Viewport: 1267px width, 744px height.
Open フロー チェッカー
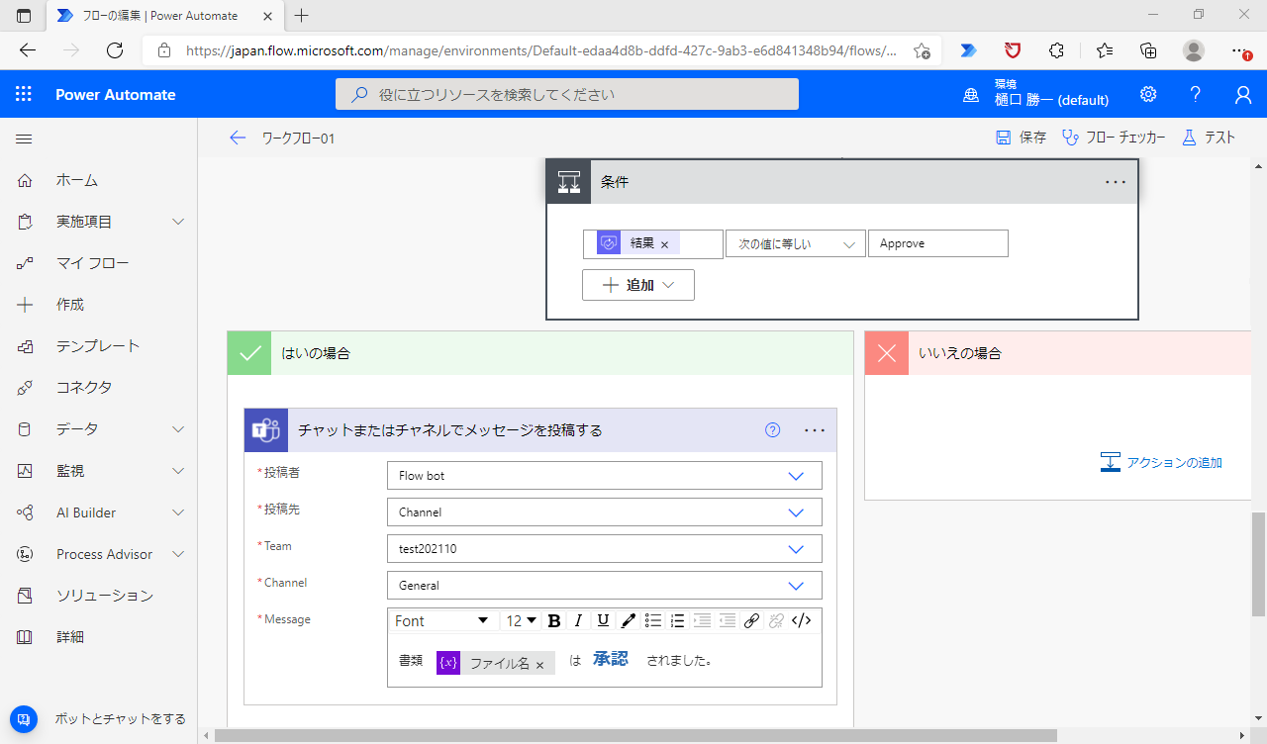(x=1114, y=138)
